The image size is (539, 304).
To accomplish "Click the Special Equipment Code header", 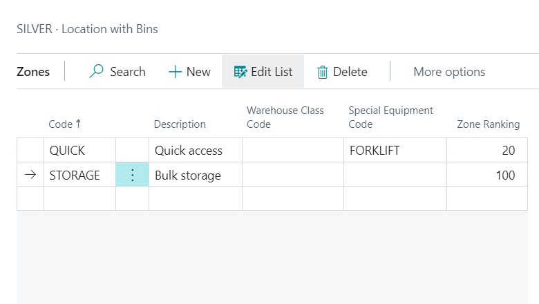I will [390, 117].
